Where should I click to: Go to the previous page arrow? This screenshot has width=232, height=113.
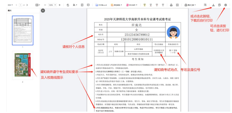click(16, 5)
